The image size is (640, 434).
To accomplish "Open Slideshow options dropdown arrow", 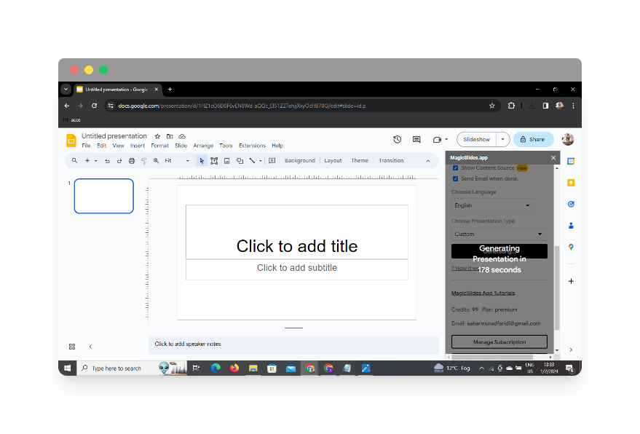I will pos(503,140).
